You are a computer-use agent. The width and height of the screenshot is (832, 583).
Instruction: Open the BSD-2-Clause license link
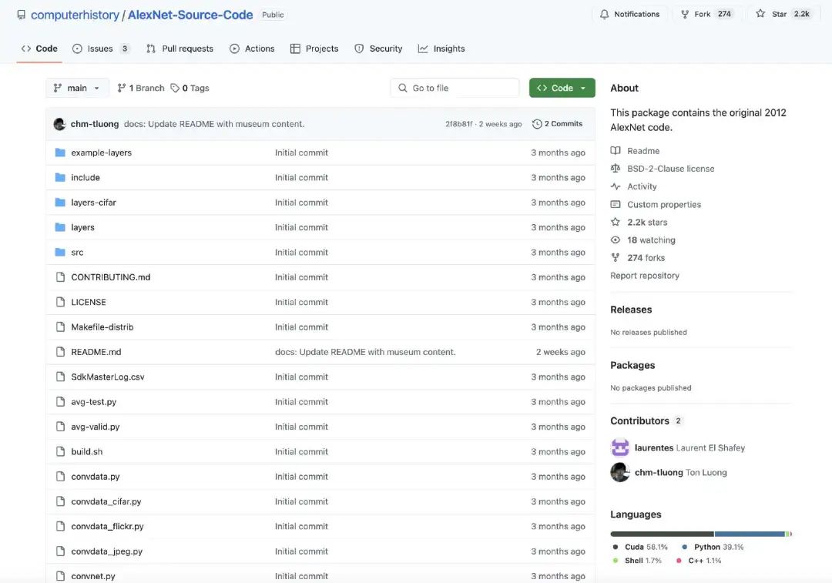point(671,169)
